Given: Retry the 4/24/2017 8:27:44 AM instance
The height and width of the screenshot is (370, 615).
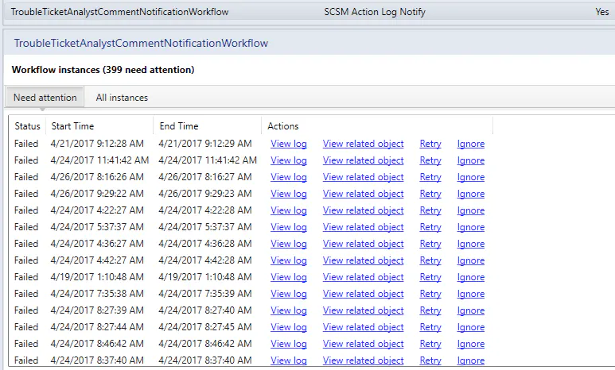Looking at the screenshot, I should point(430,327).
